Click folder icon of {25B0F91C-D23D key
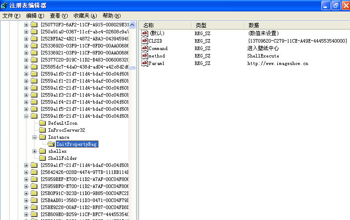Image resolution: width=350 pixels, height=220 pixels. coord(34,193)
